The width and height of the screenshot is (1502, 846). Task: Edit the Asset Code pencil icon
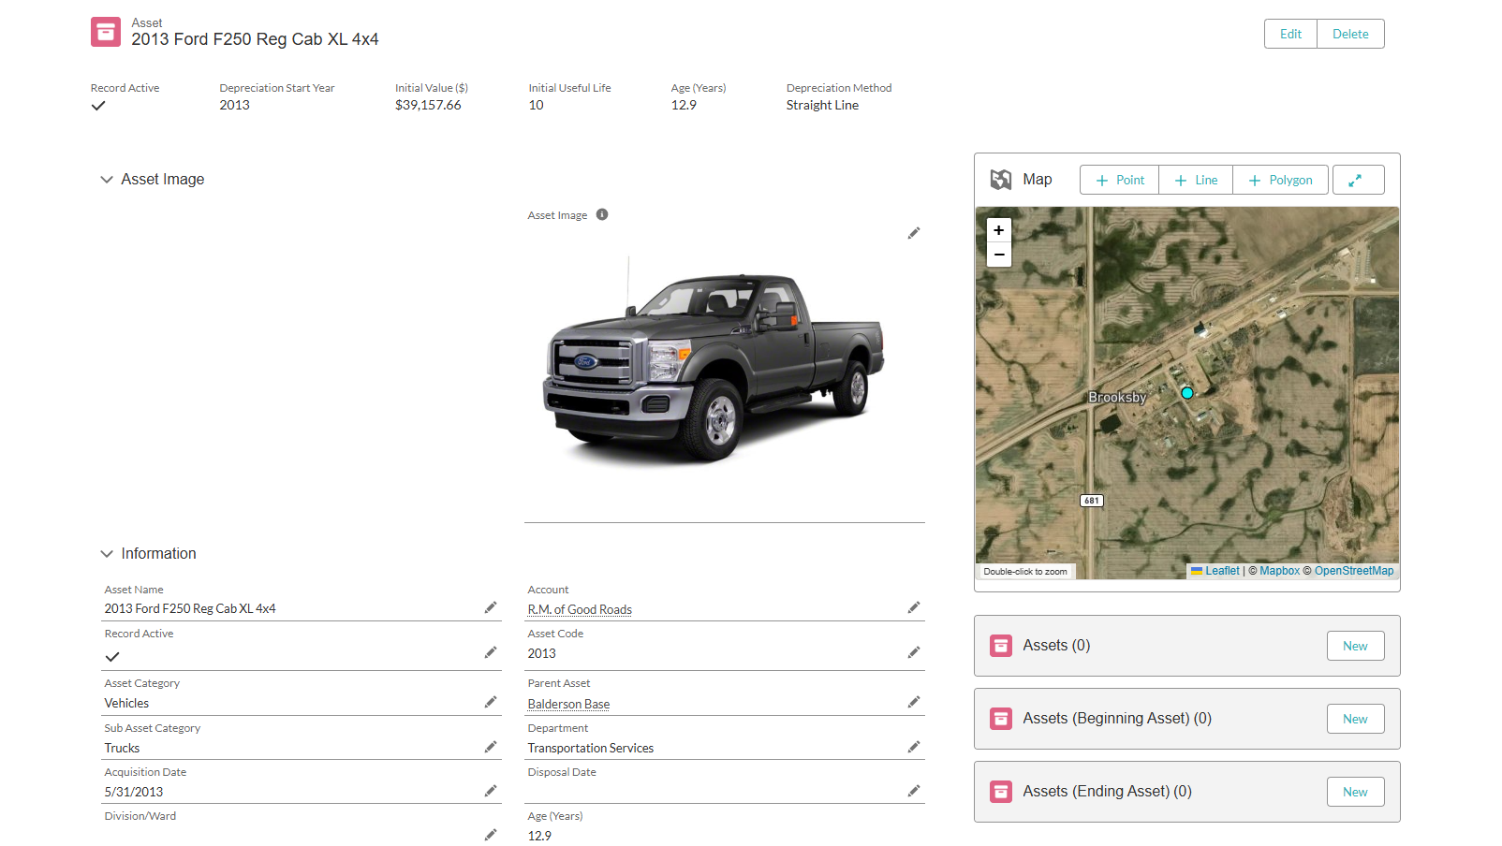tap(914, 652)
